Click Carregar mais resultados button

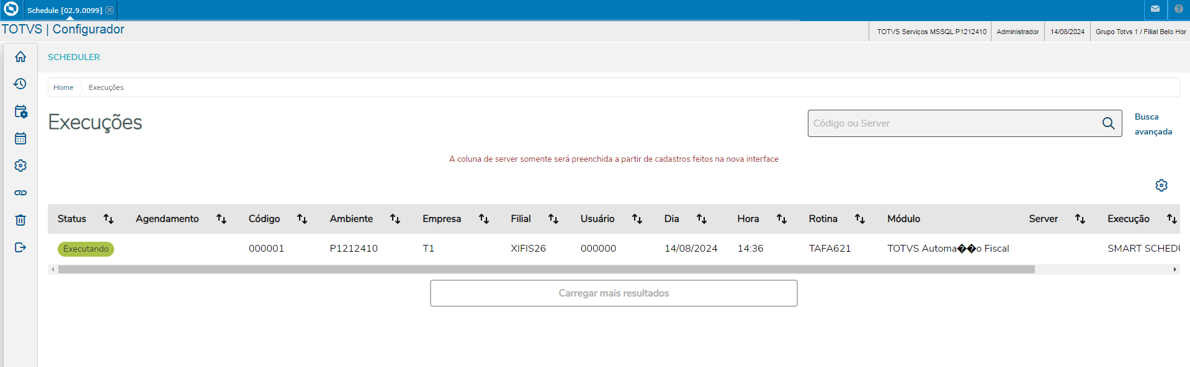pyautogui.click(x=614, y=293)
